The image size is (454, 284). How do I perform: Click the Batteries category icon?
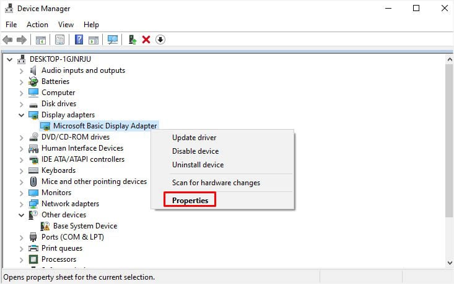(x=33, y=81)
